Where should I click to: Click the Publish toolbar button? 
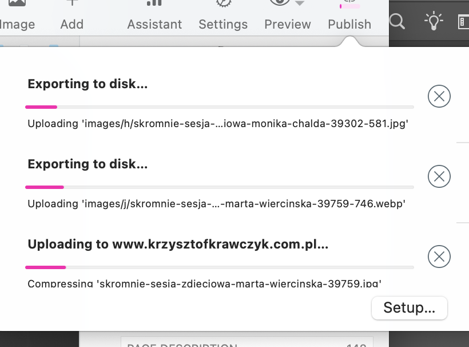[349, 16]
